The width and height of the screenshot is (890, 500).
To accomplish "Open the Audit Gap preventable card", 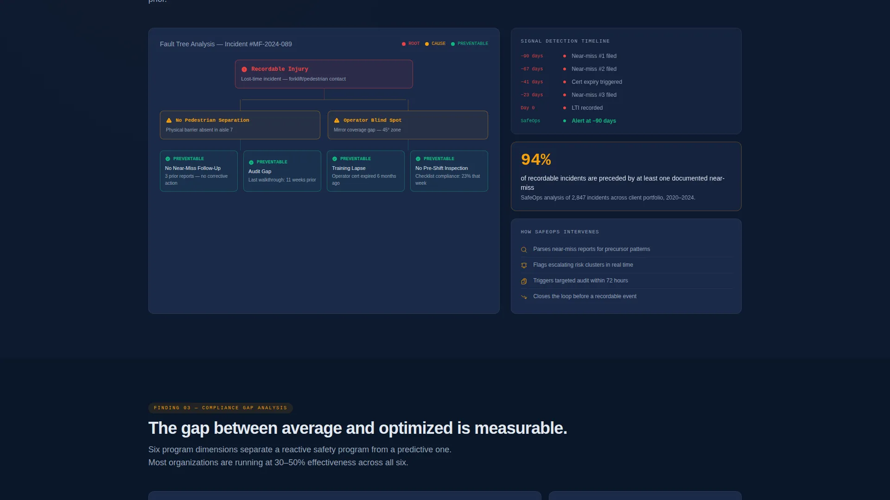I will coord(282,171).
